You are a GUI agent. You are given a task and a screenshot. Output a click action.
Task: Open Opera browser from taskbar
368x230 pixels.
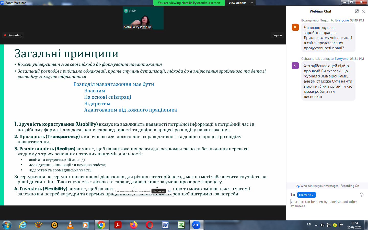point(149,225)
